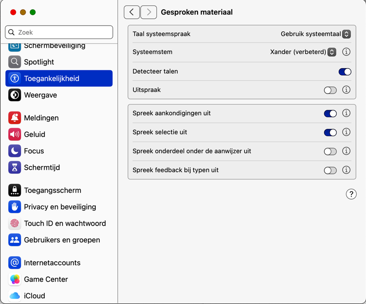Disable the Detecteer talen switch
366x304 pixels.
click(345, 72)
